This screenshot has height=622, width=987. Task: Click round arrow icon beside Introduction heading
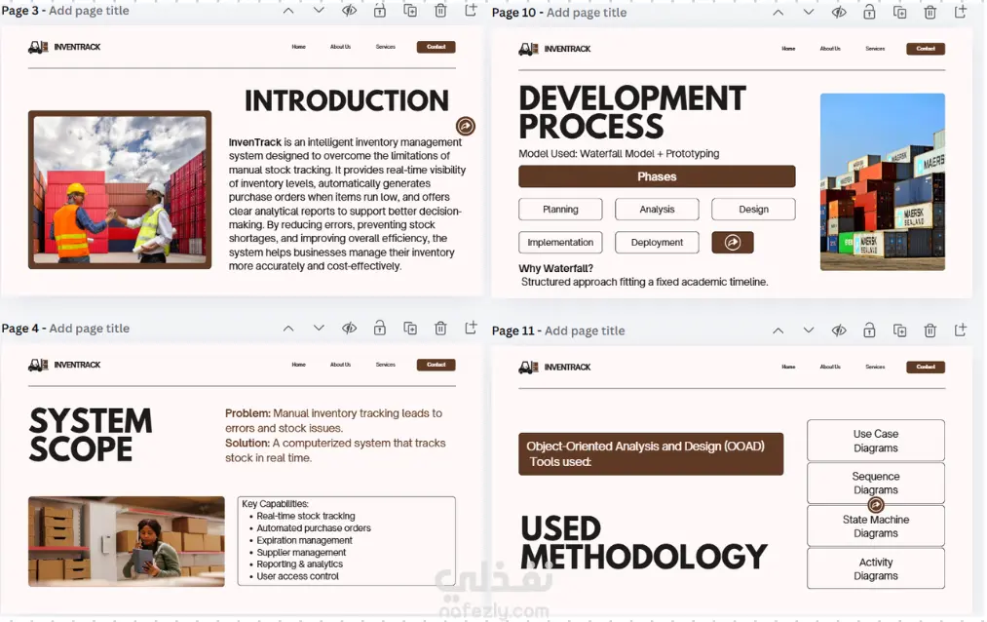click(466, 126)
